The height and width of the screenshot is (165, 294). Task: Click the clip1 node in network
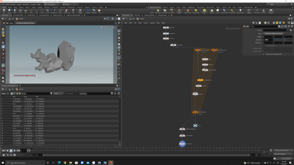click(x=205, y=59)
